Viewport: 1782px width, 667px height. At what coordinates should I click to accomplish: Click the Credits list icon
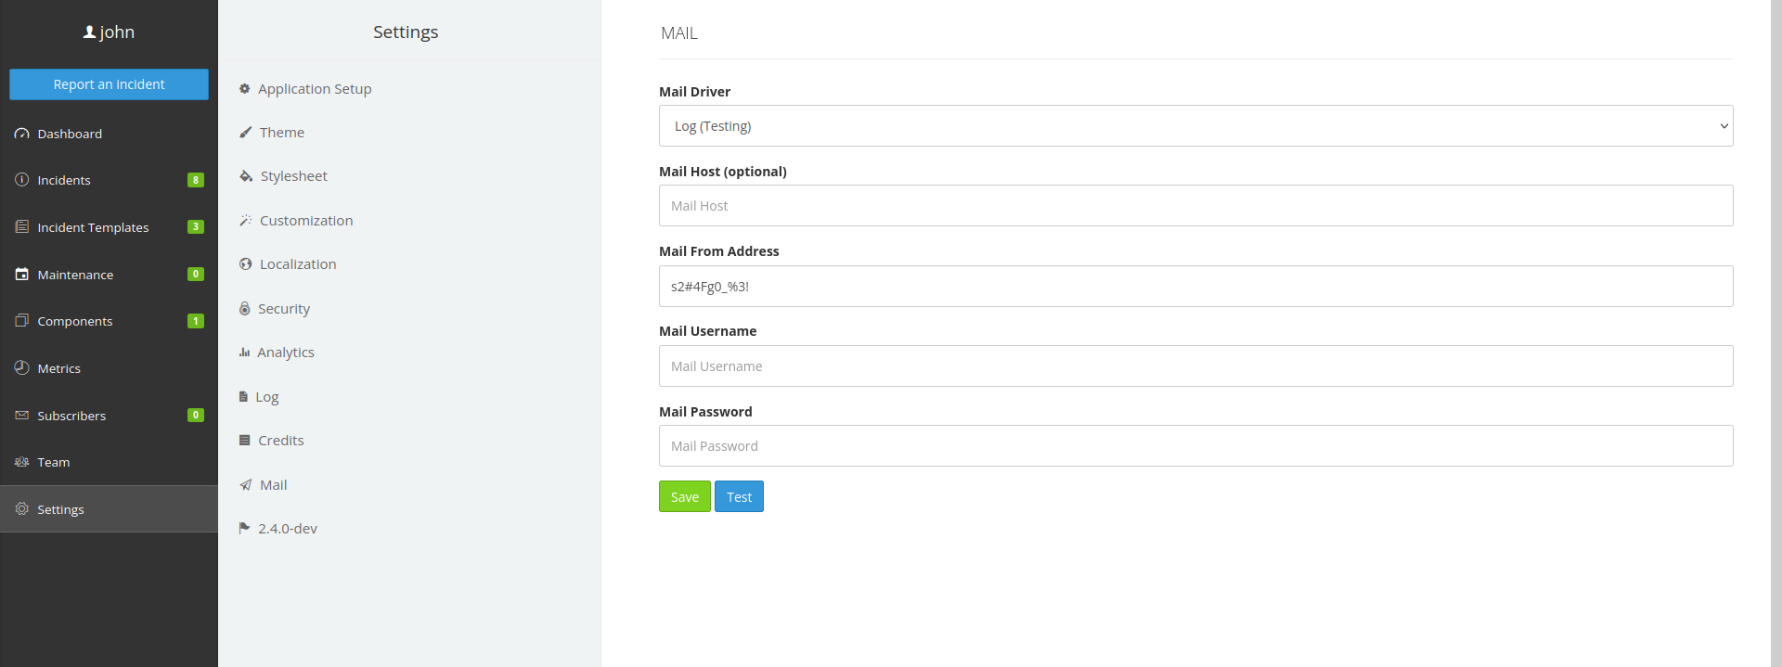(x=245, y=441)
